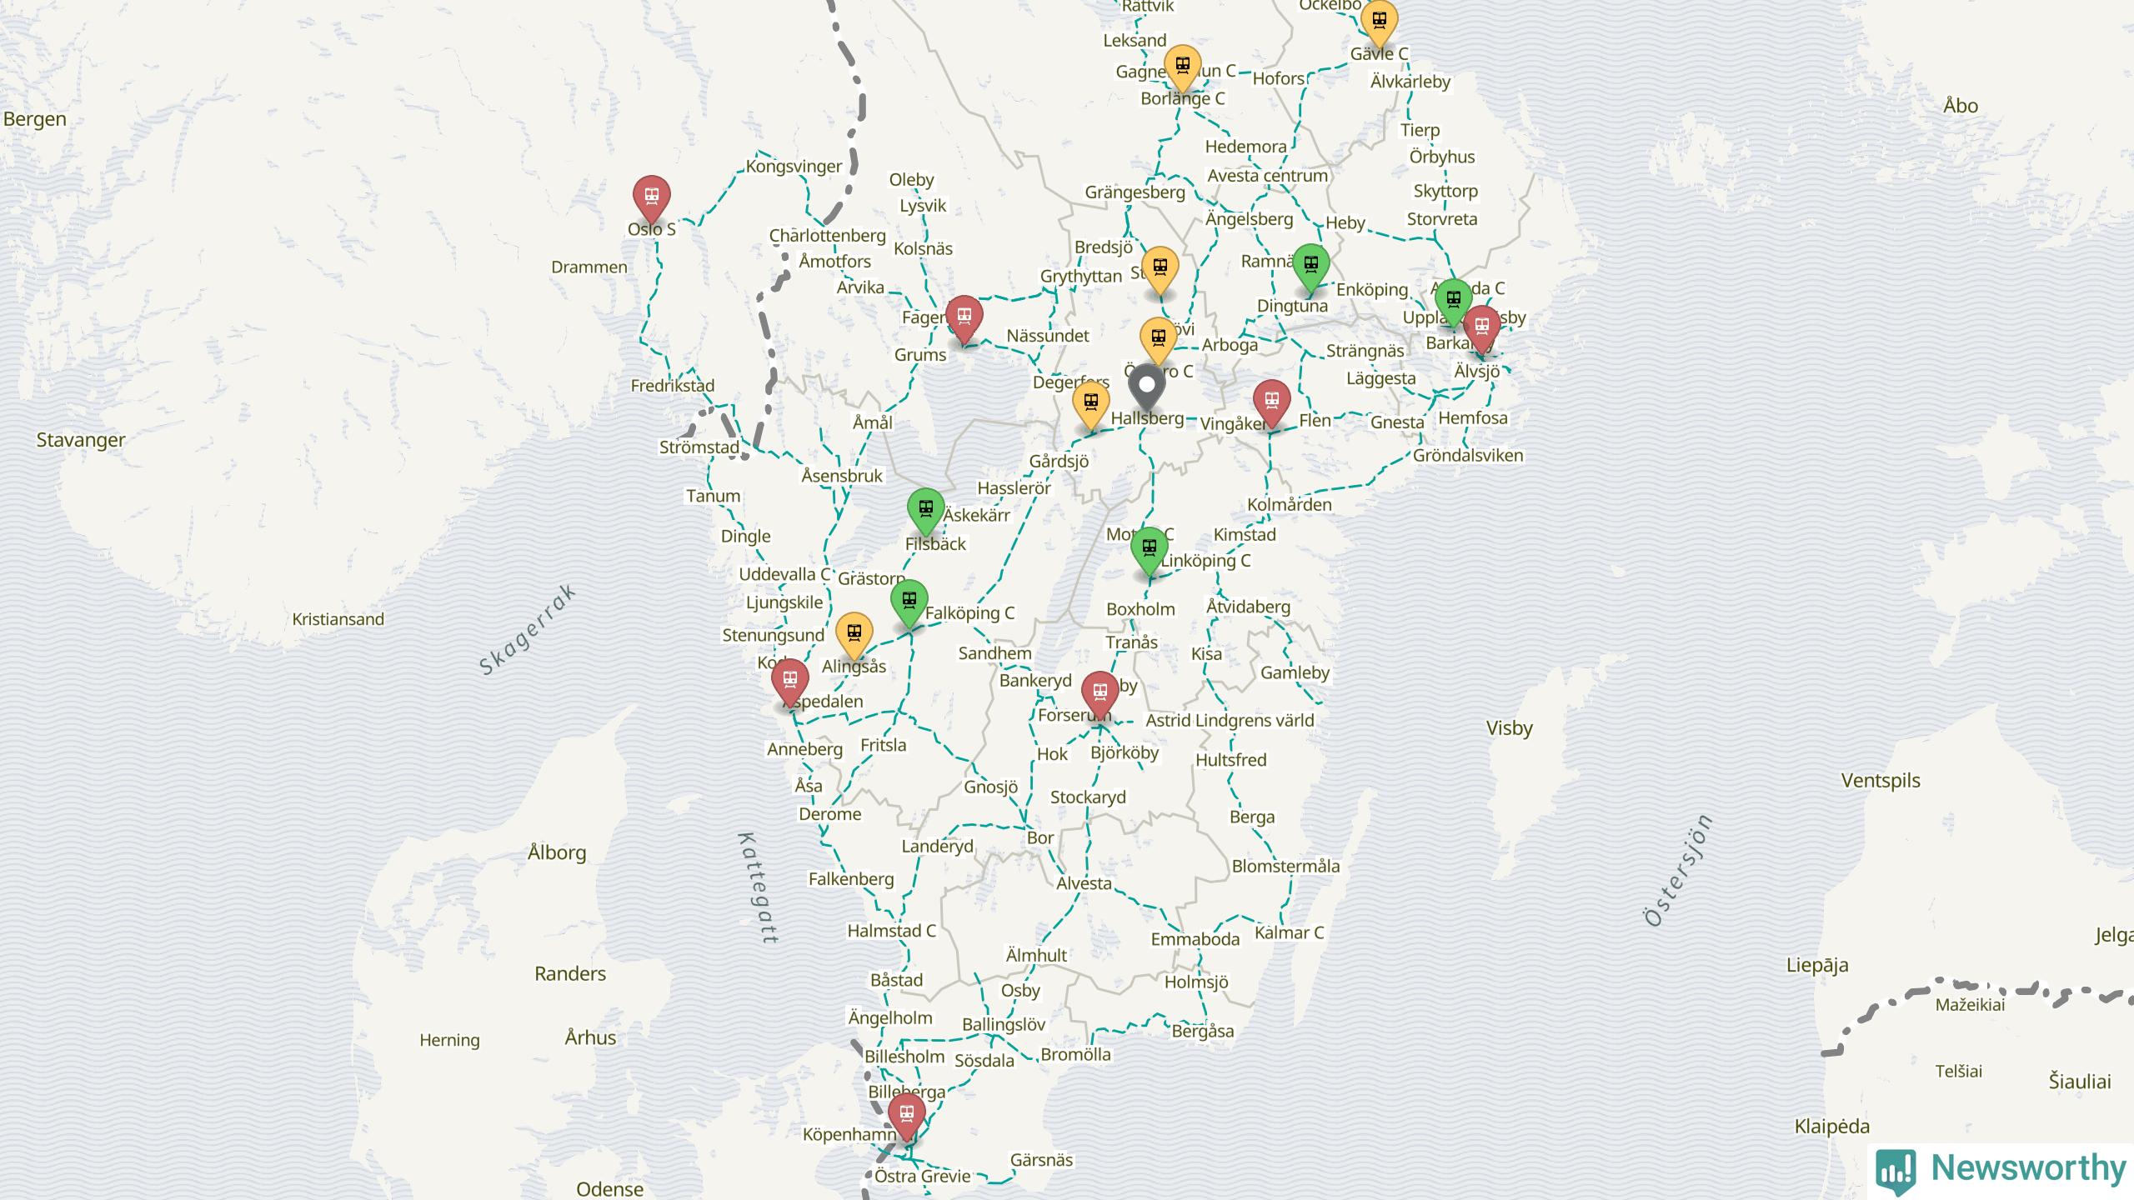Viewport: 2134px width, 1200px height.
Task: Click the Newsworthy logo link
Action: [2001, 1169]
